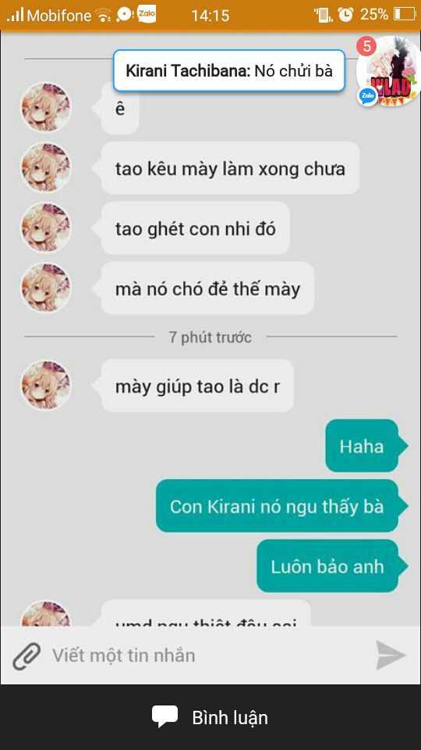Tap the Wi-Fi signal status icon

103,16
